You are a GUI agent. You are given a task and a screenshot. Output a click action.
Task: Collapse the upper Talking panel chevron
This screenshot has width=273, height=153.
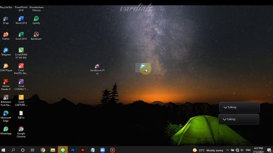[225, 108]
